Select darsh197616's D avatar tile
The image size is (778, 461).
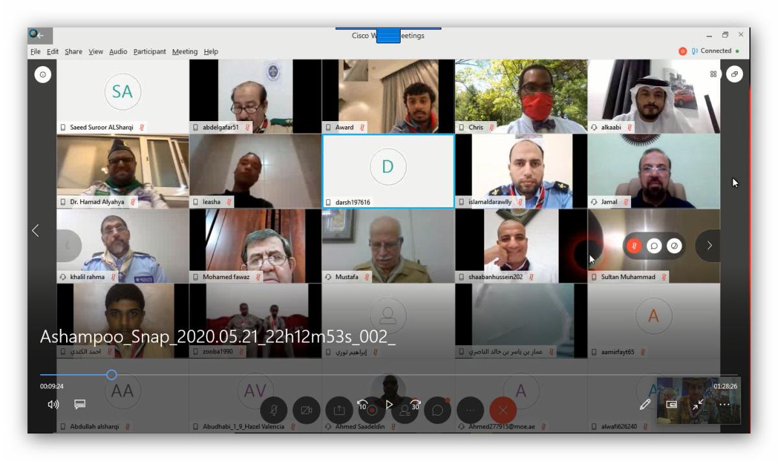point(388,171)
